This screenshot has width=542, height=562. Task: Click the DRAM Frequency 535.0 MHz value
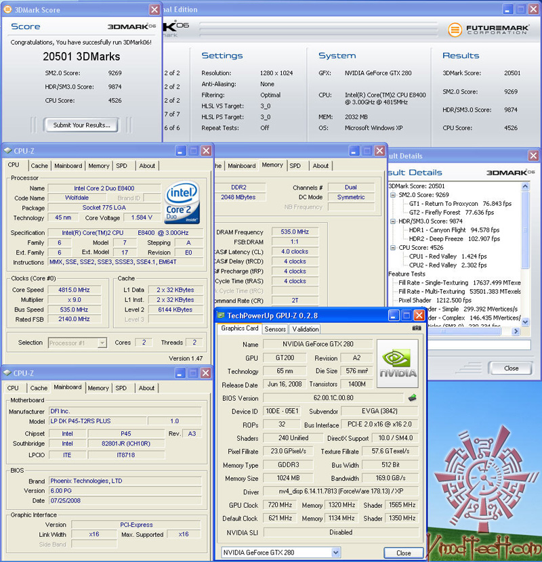[295, 232]
